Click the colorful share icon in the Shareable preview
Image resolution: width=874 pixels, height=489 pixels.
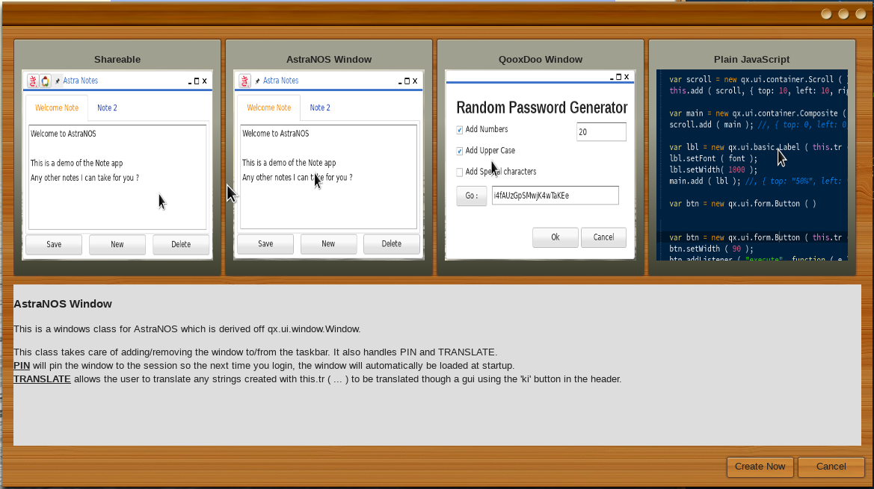(x=45, y=81)
